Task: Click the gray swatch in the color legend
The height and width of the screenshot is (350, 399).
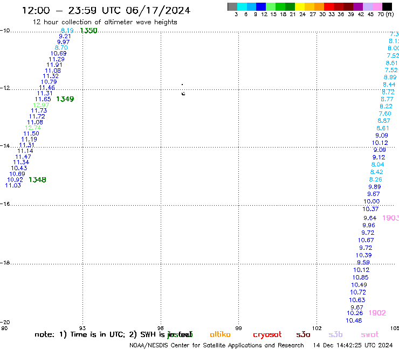Action: coord(232,6)
